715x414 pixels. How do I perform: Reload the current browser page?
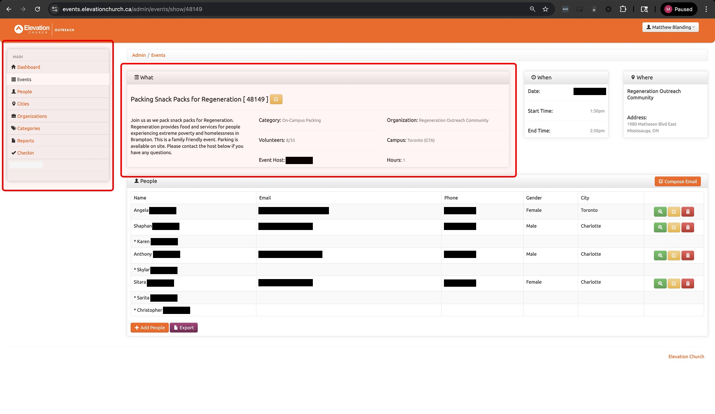(x=38, y=9)
